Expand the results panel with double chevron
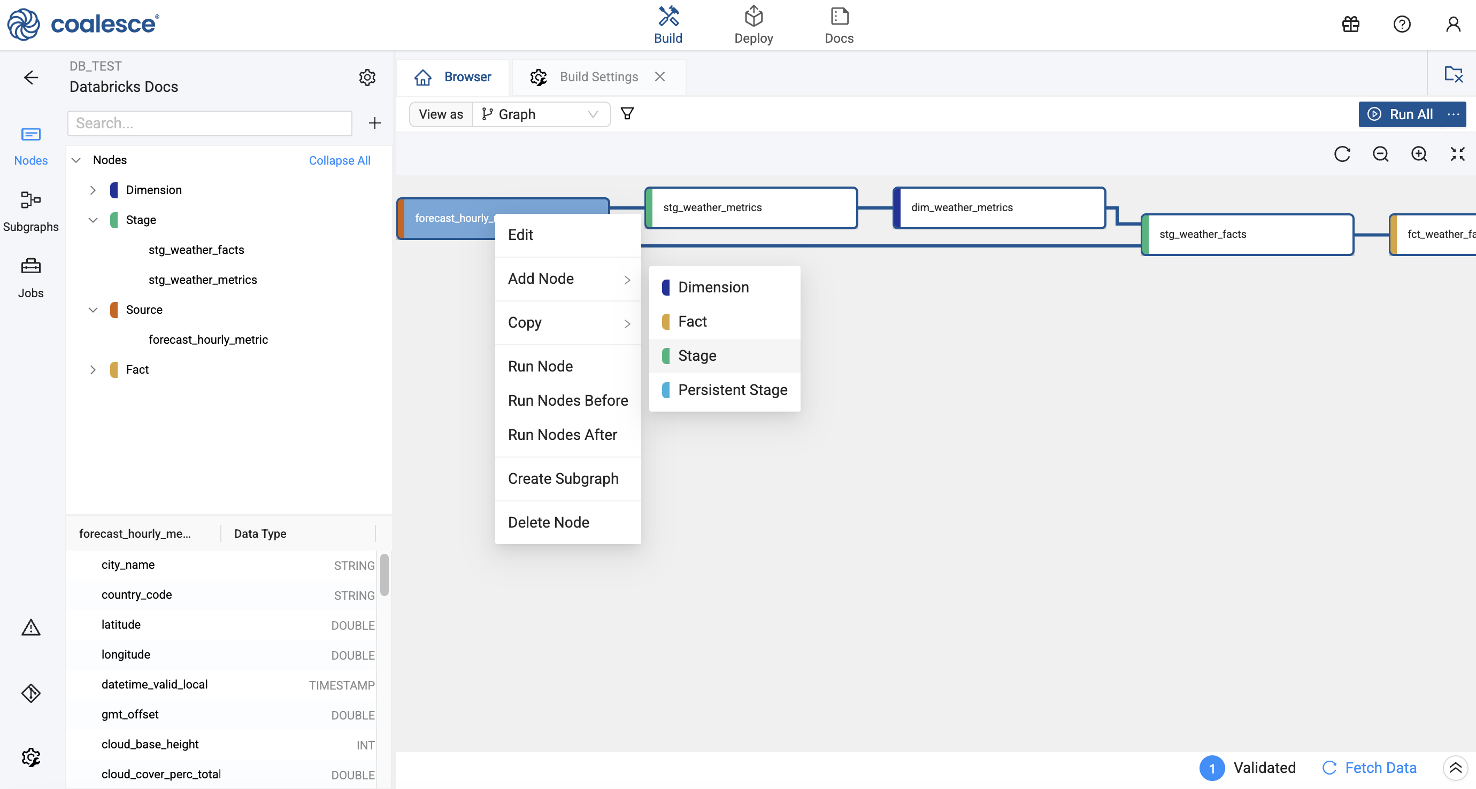 (x=1455, y=768)
